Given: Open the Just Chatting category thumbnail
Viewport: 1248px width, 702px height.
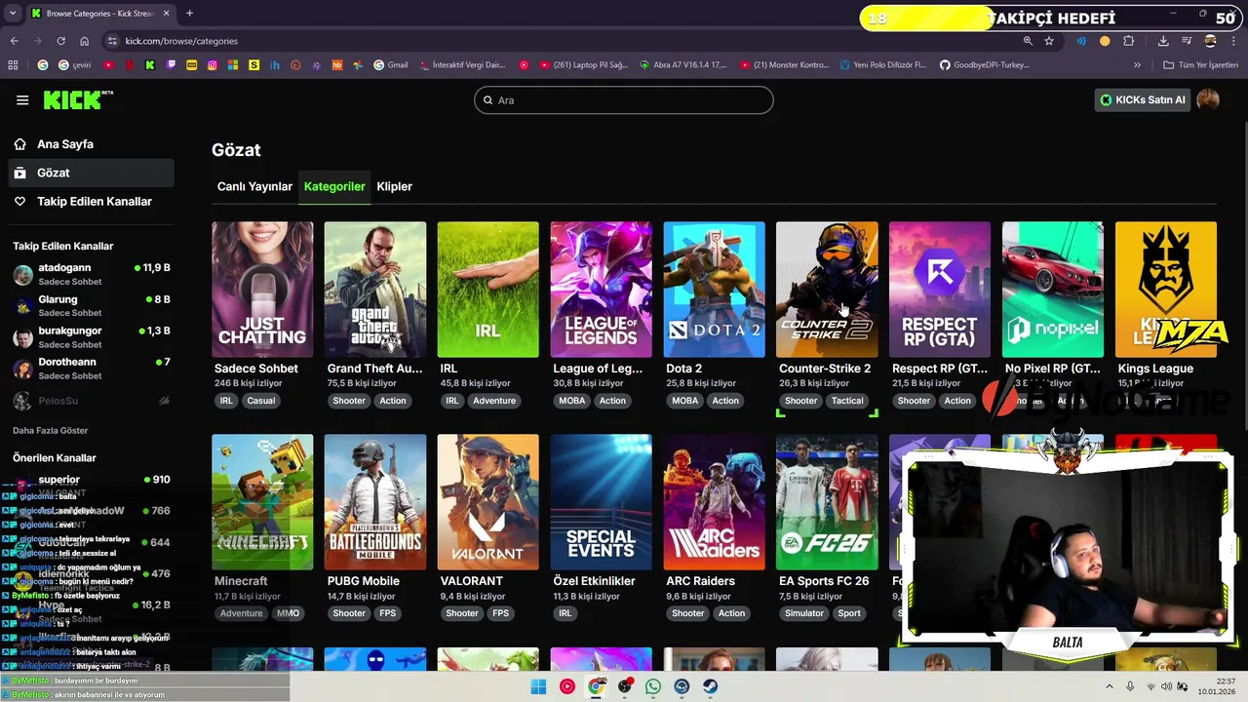Looking at the screenshot, I should tap(262, 290).
